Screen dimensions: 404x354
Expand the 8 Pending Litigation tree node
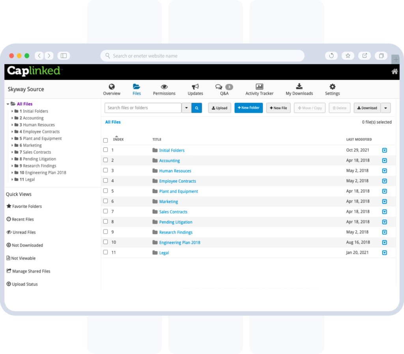point(12,159)
